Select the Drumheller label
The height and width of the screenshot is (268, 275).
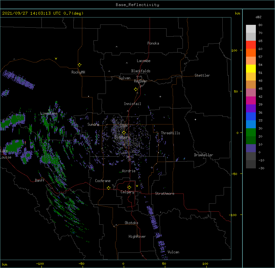click(x=204, y=155)
